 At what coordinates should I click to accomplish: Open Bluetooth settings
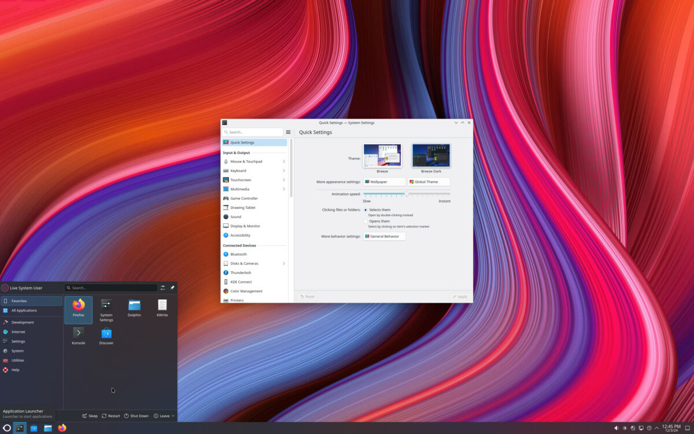point(239,254)
